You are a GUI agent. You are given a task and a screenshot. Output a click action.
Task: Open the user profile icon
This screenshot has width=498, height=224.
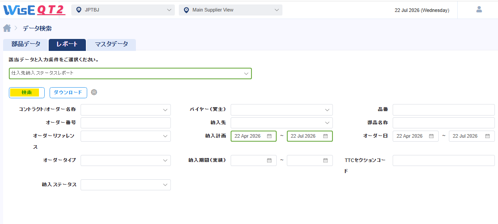pos(479,10)
